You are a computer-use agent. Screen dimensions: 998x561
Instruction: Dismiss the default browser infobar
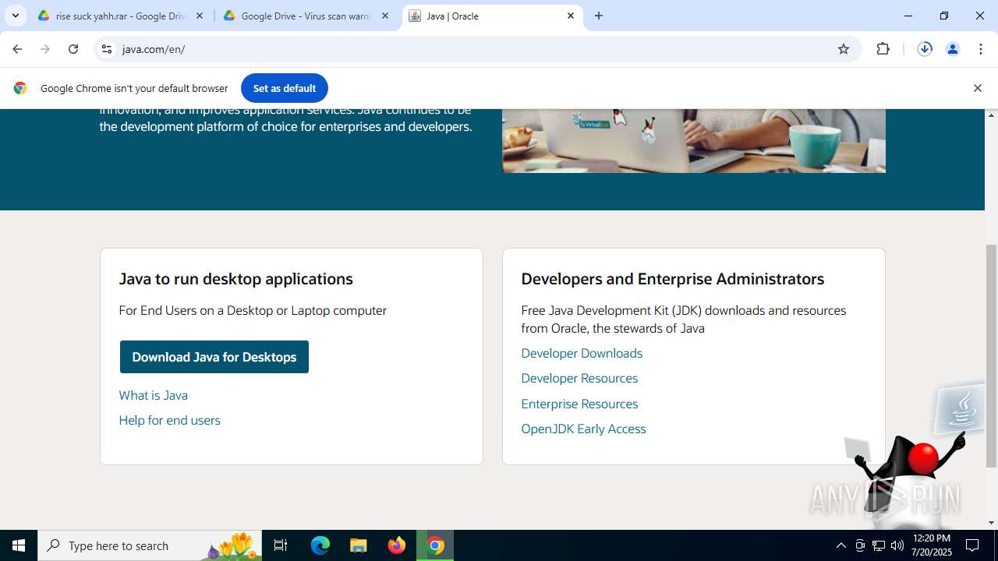[978, 88]
